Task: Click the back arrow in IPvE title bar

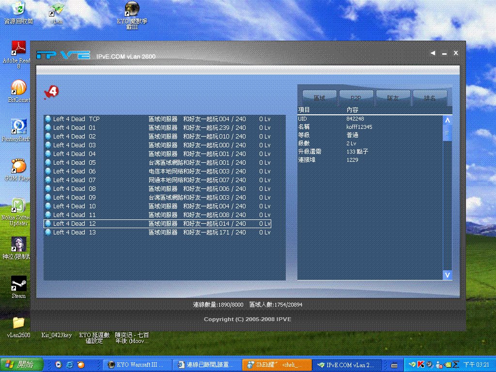Action: click(x=433, y=53)
